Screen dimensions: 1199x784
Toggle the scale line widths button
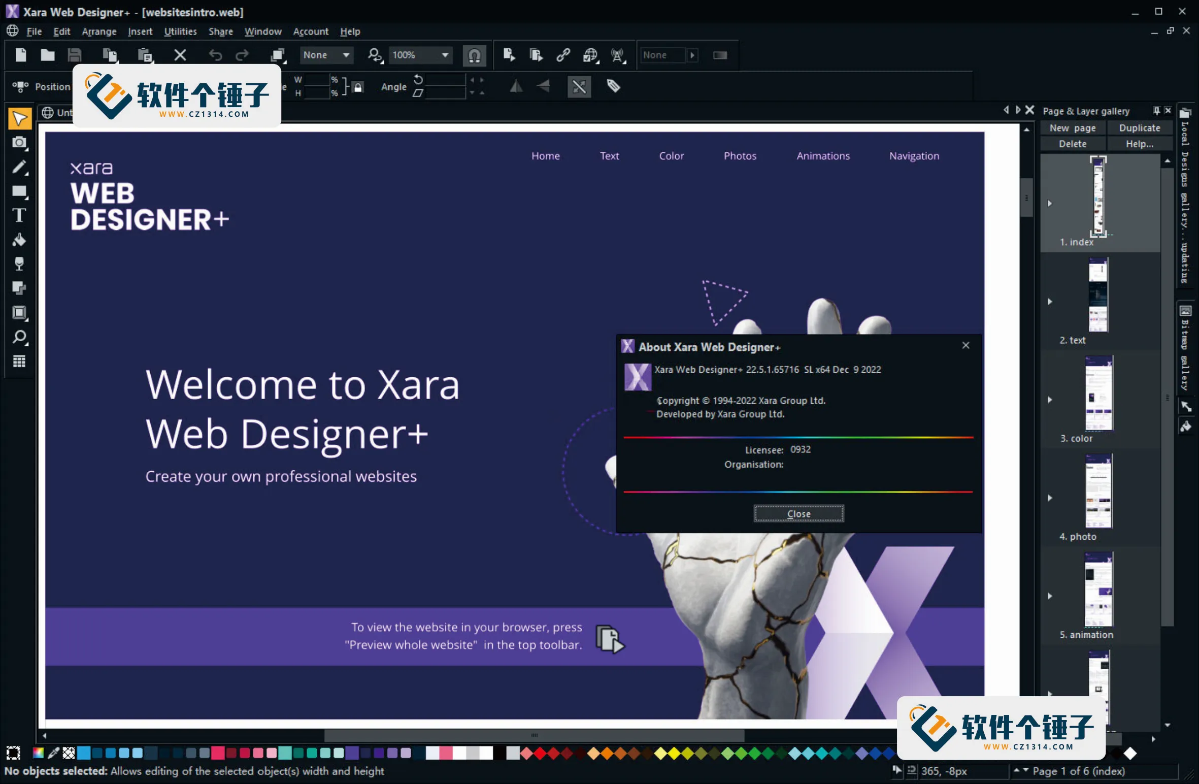(x=579, y=86)
